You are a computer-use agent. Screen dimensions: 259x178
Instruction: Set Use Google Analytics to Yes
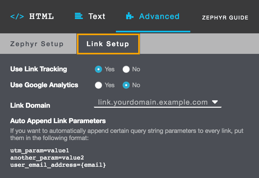pyautogui.click(x=98, y=85)
